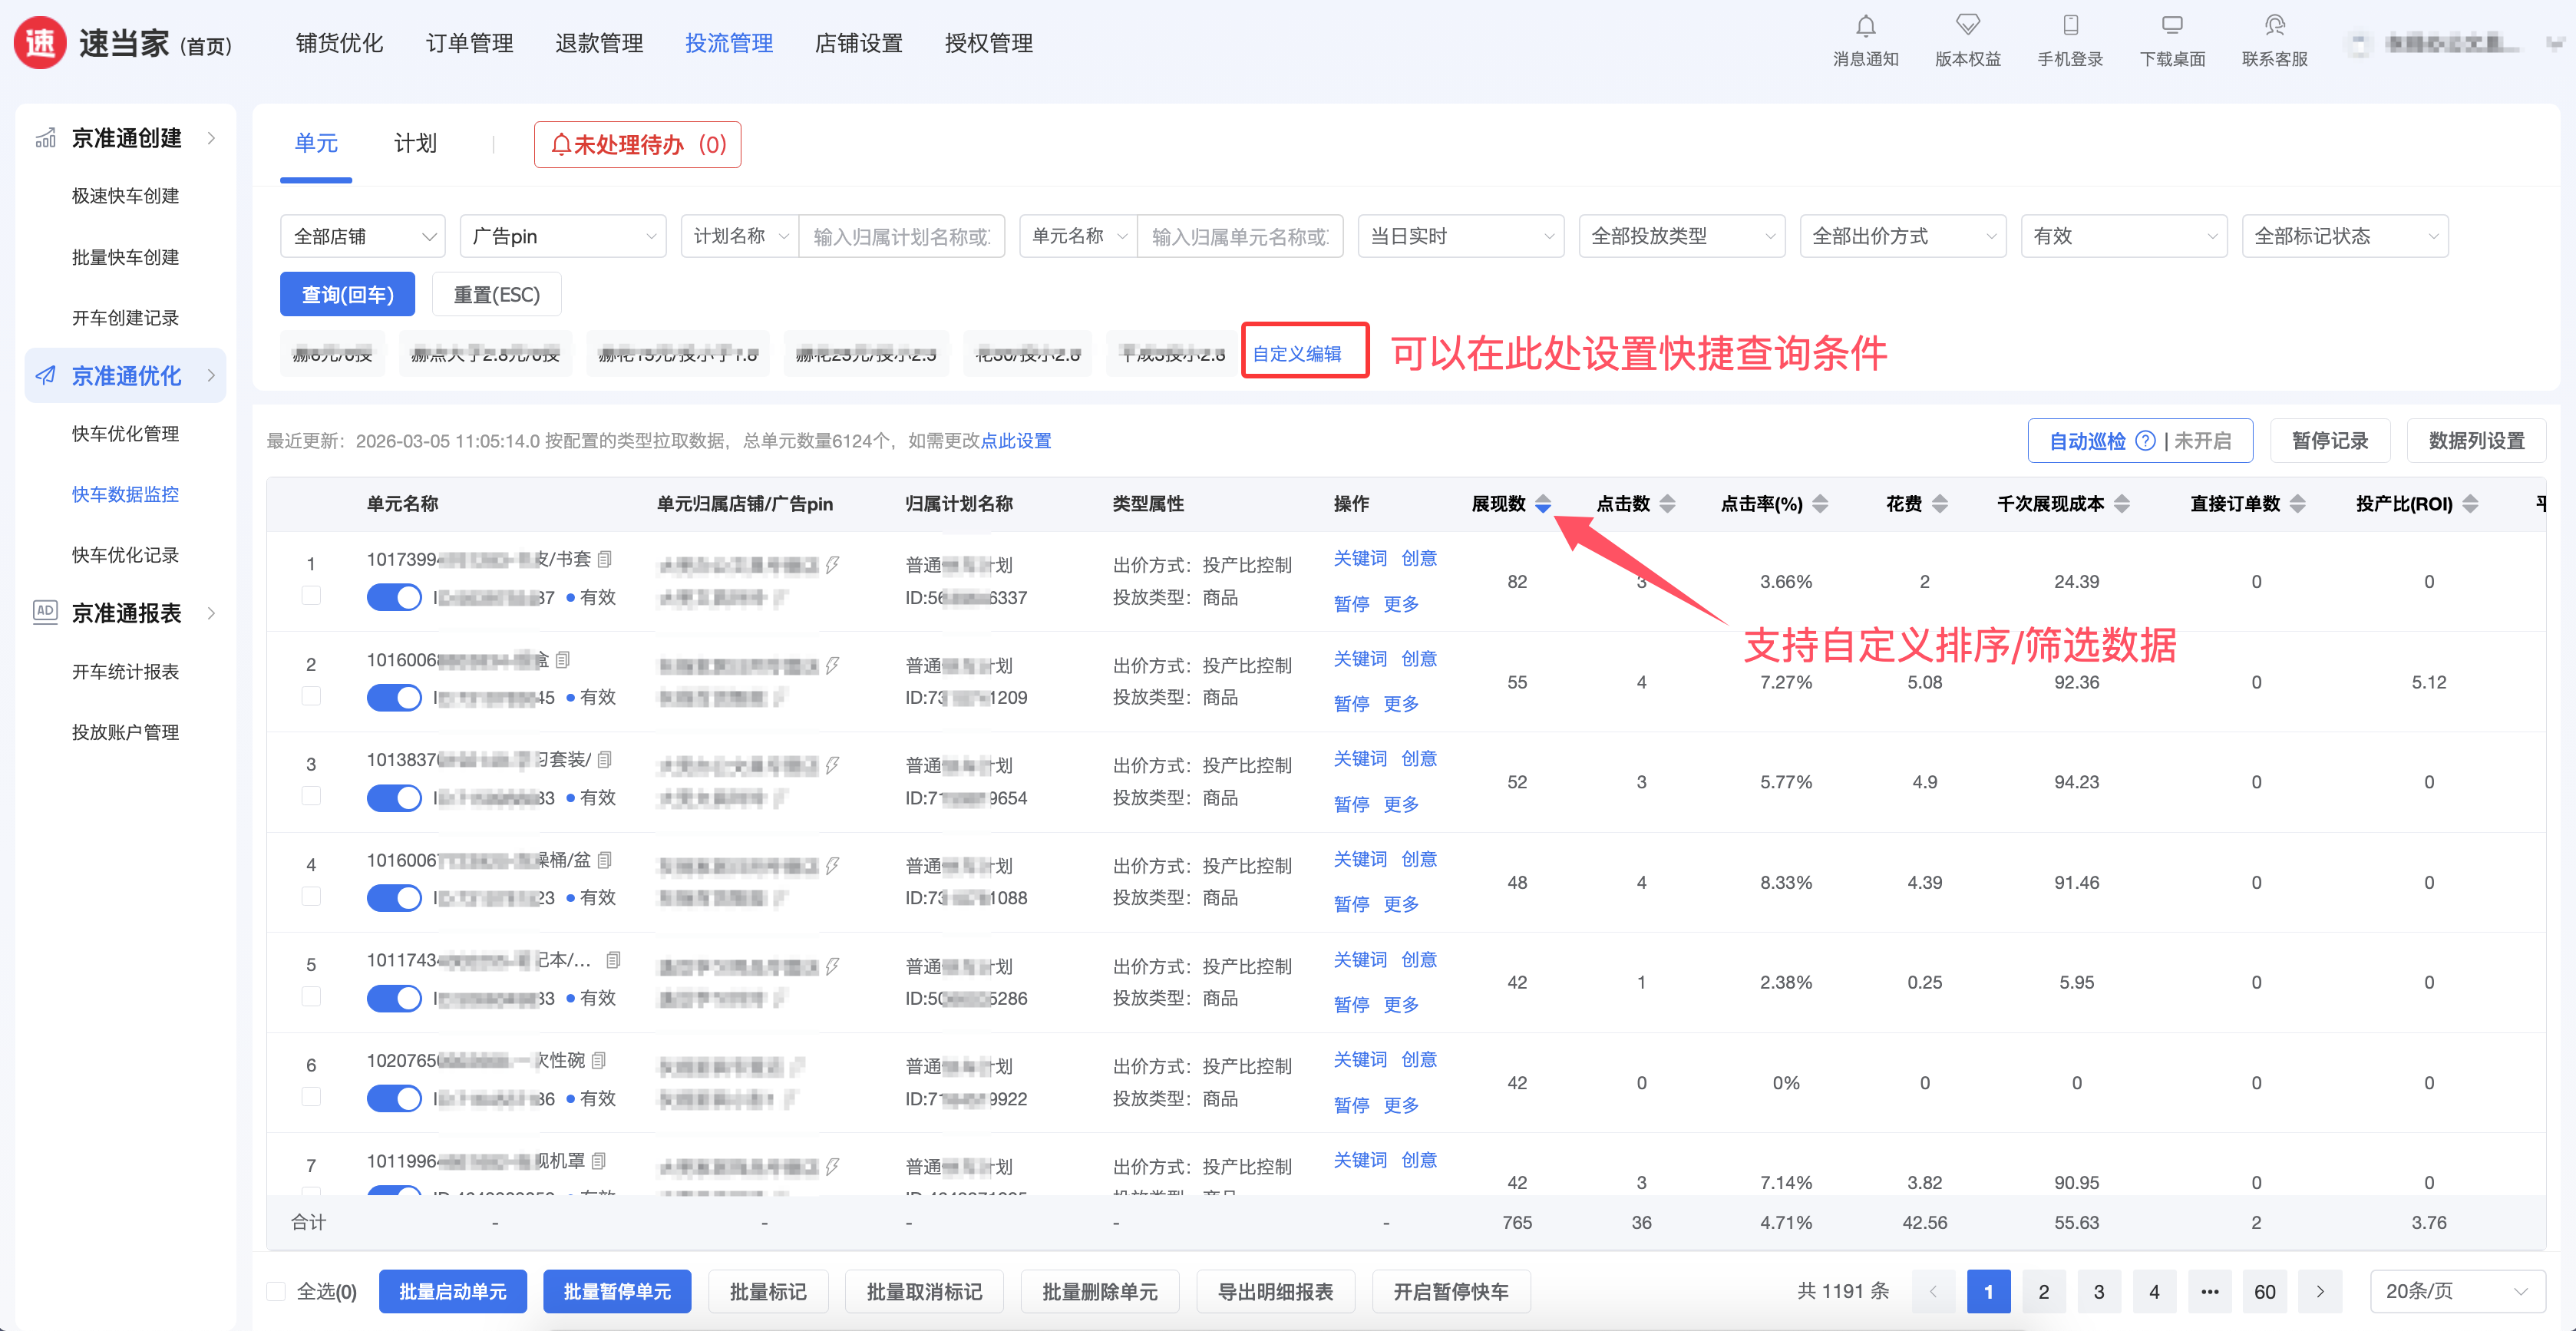This screenshot has width=2576, height=1331.
Task: Click the 自动巡检 help question-mark icon
Action: 2145,441
